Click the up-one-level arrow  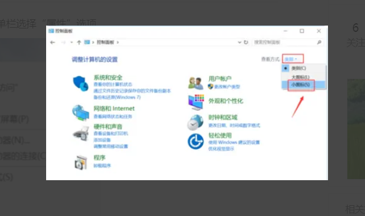point(79,42)
